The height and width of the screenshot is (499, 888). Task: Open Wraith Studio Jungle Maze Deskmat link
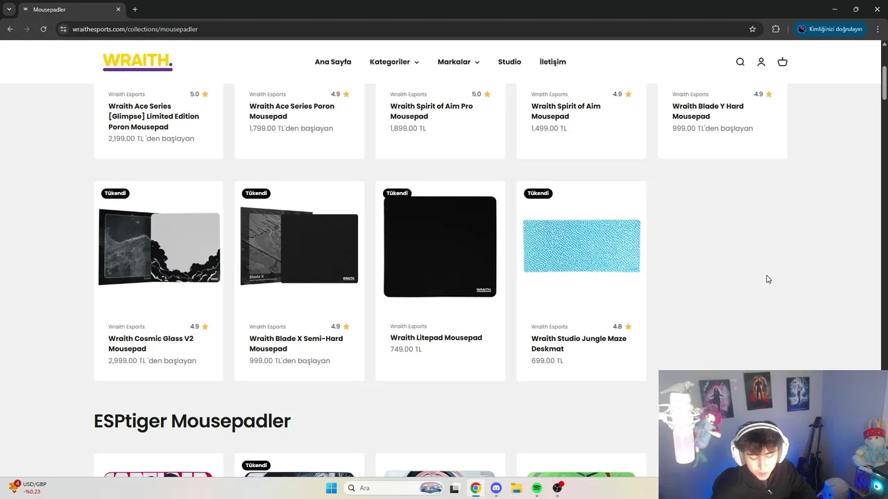(x=579, y=344)
